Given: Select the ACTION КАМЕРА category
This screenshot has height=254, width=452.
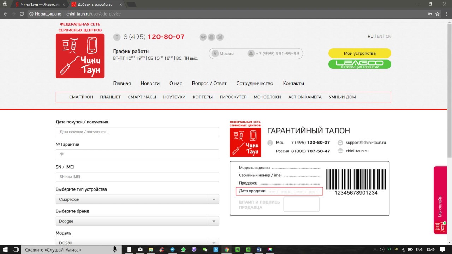Looking at the screenshot, I should pos(305,97).
